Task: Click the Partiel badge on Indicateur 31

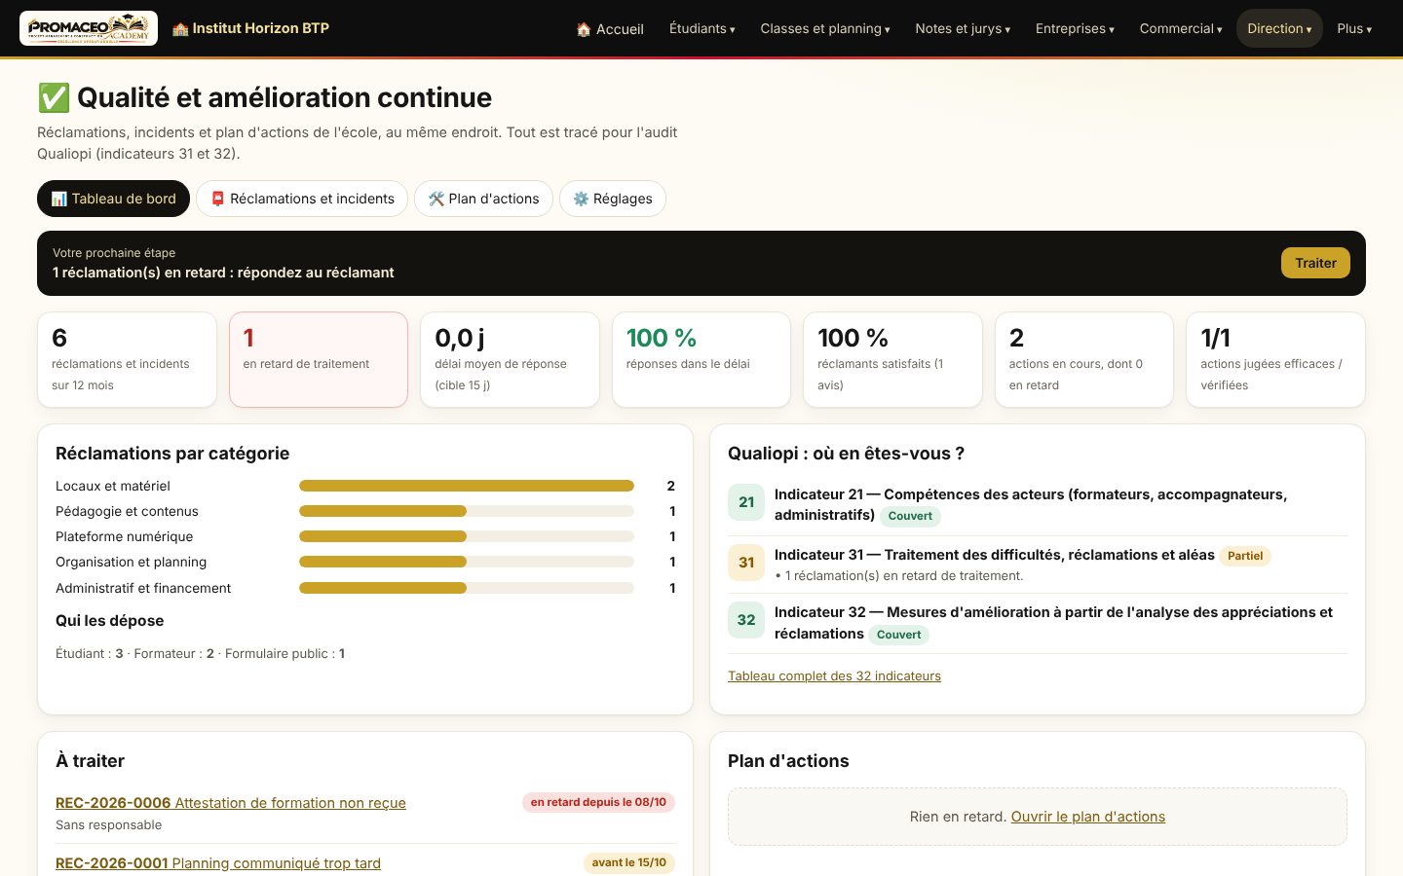Action: [x=1245, y=556]
